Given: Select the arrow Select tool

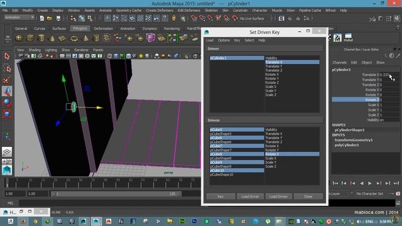Looking at the screenshot, I should 7,56.
